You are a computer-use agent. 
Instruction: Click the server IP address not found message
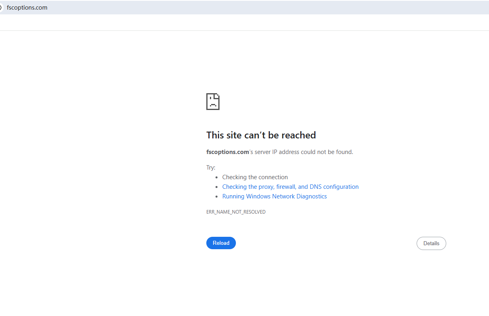coord(279,152)
